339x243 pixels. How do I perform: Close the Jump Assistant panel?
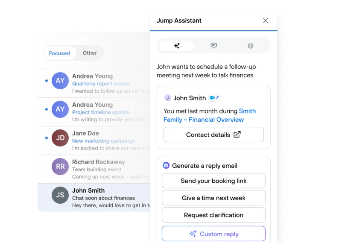(266, 20)
